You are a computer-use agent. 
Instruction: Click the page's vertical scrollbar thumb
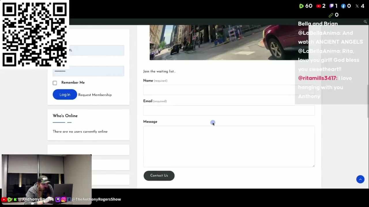(x=368, y=101)
